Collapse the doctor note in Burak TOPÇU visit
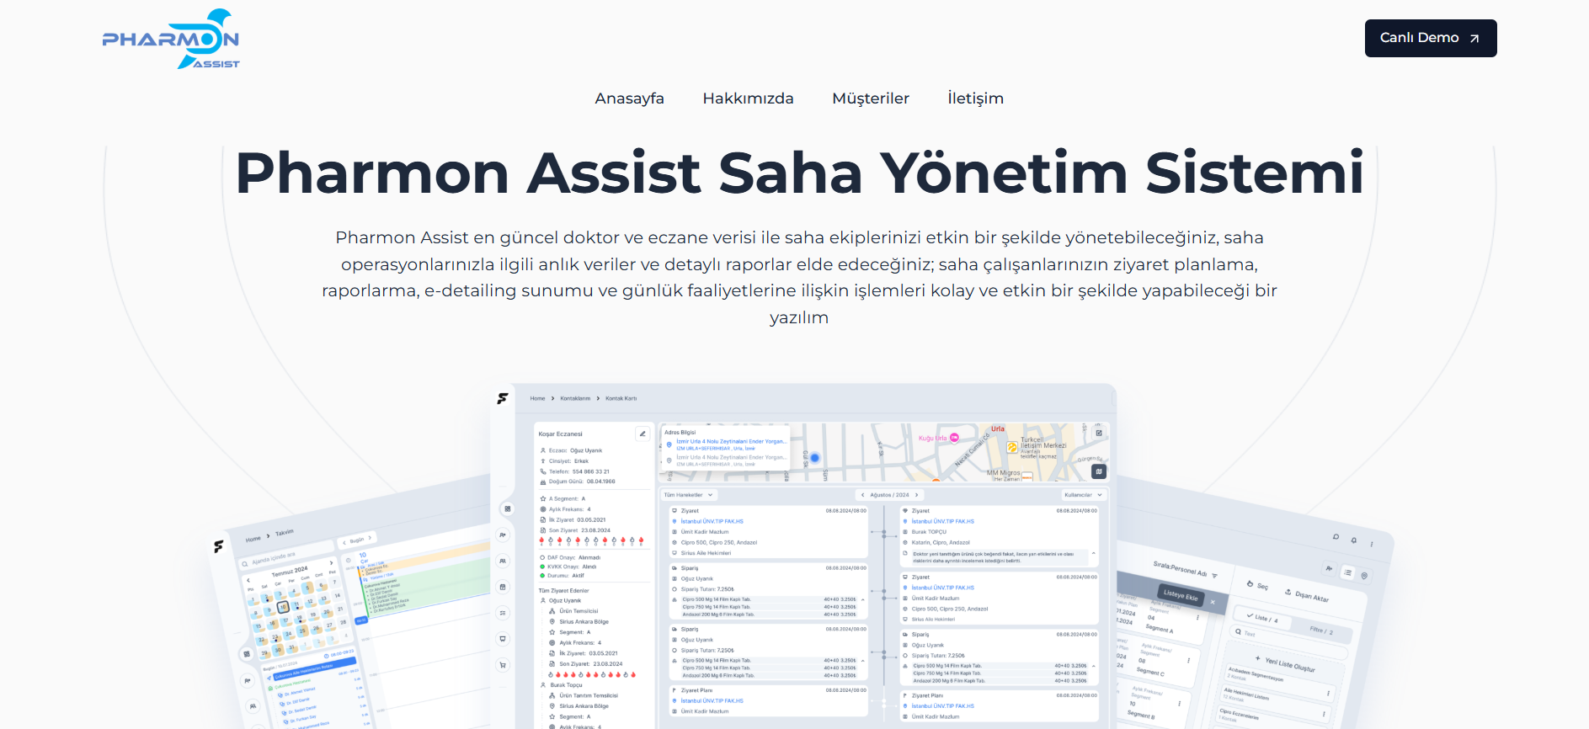Image resolution: width=1589 pixels, height=729 pixels. click(1093, 554)
